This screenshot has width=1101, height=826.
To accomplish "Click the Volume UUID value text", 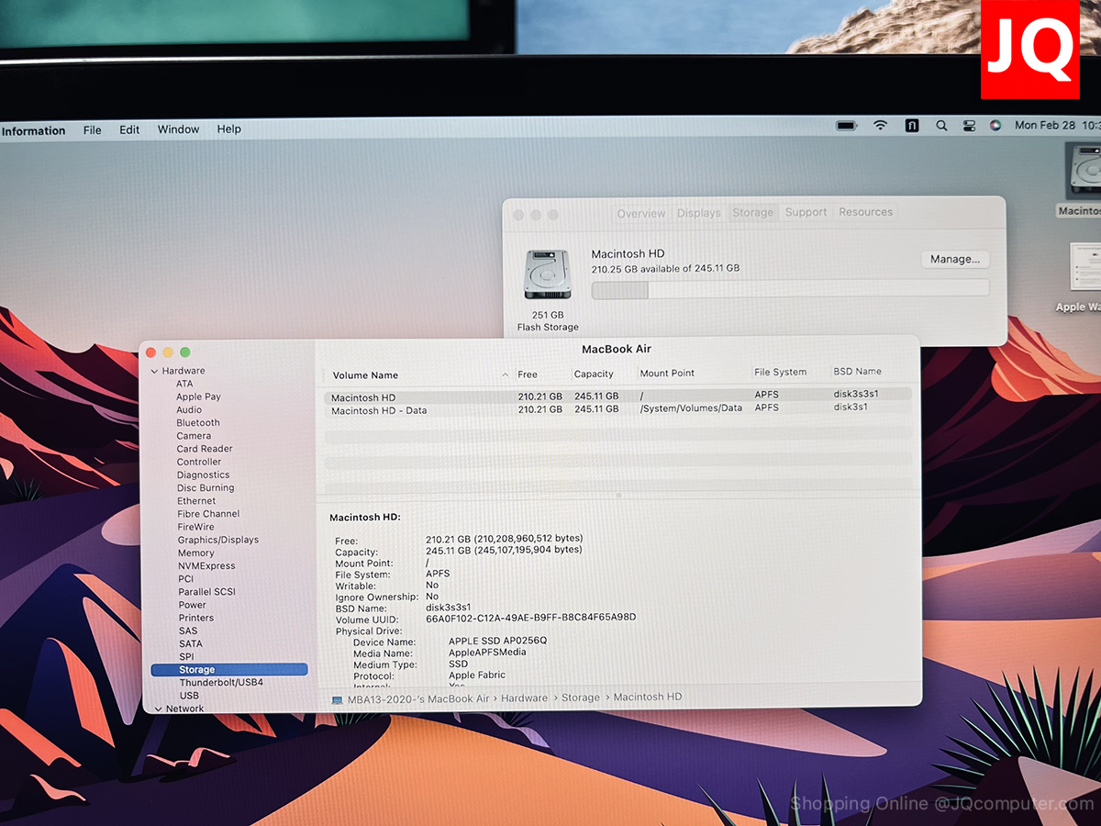I will [x=531, y=618].
